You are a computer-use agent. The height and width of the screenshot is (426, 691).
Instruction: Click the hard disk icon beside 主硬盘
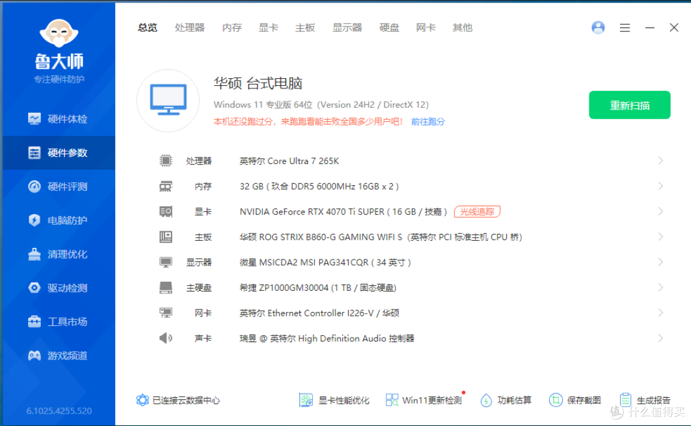pyautogui.click(x=166, y=288)
